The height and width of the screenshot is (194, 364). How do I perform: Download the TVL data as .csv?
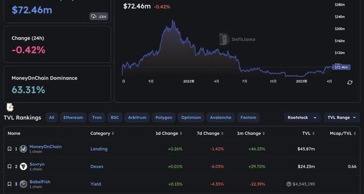click(99, 17)
